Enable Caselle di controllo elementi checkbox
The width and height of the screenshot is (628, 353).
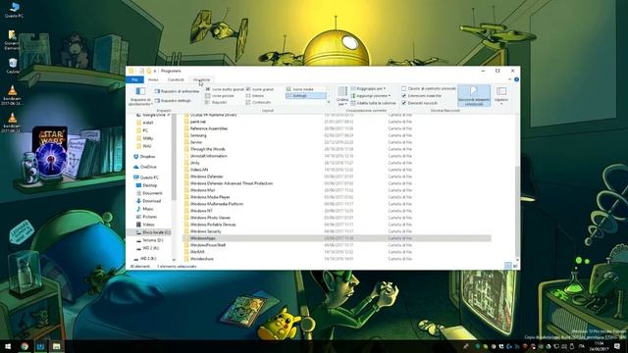(403, 88)
